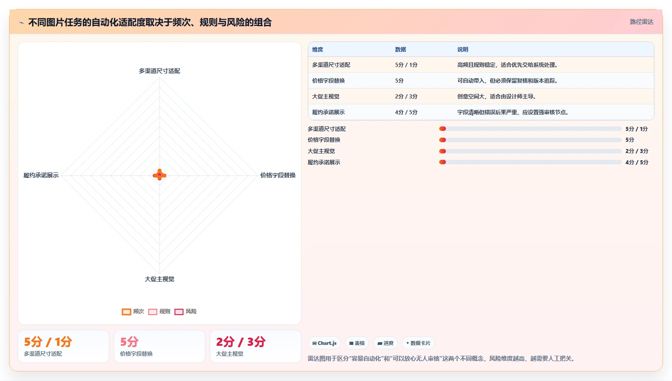
Task: Toggle the 规则 legend item
Action: 159,311
